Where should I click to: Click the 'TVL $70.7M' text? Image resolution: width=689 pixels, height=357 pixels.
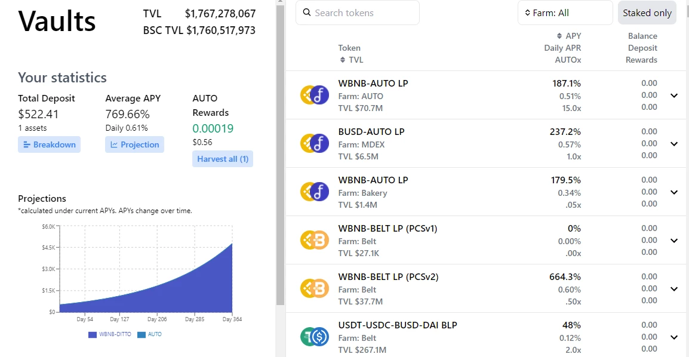360,108
